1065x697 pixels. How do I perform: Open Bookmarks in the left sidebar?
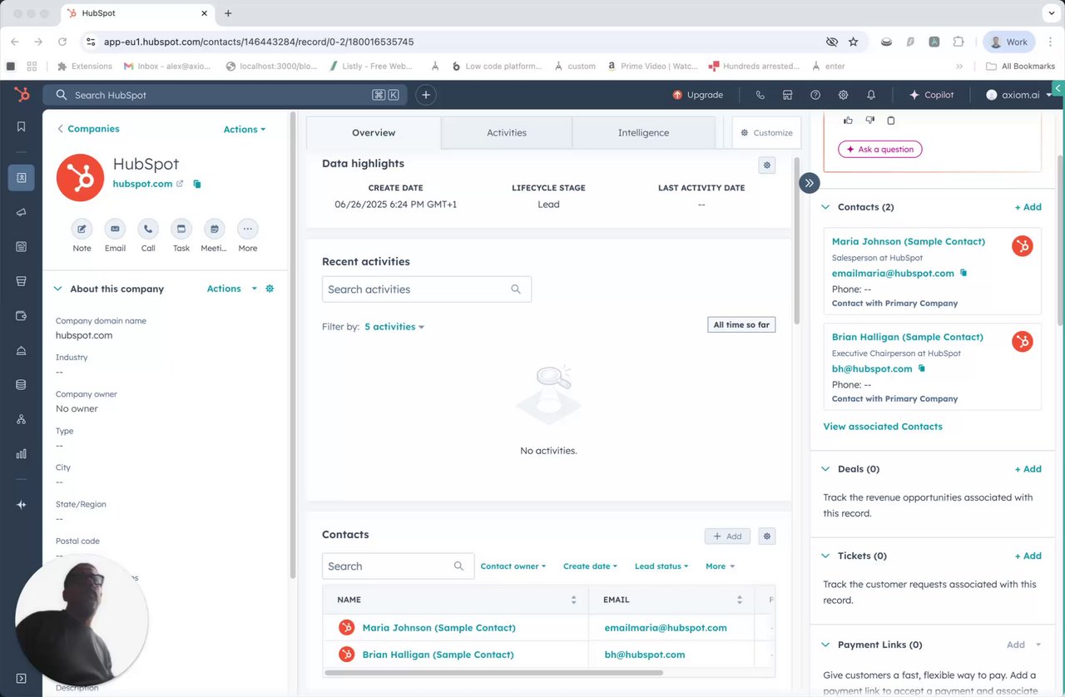pos(22,126)
